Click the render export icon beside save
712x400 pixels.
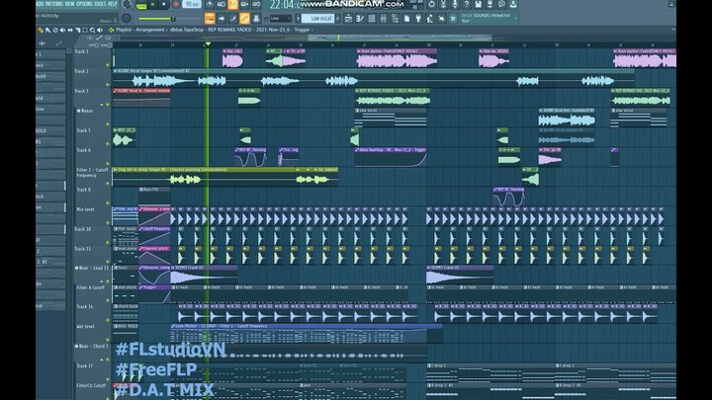pyautogui.click(x=489, y=4)
